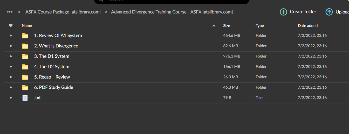349x134 pixels.
Task: Toggle favorite dot for the .txt file
Action: (11, 98)
